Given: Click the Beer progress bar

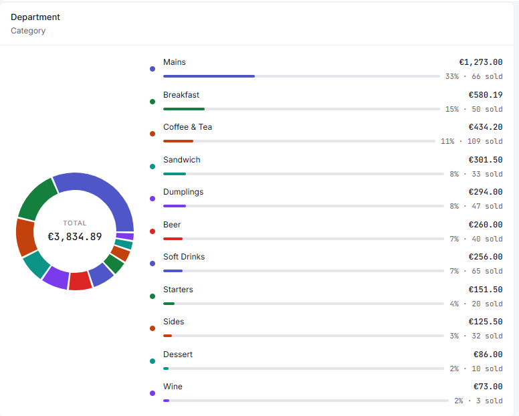Looking at the screenshot, I should 304,239.
